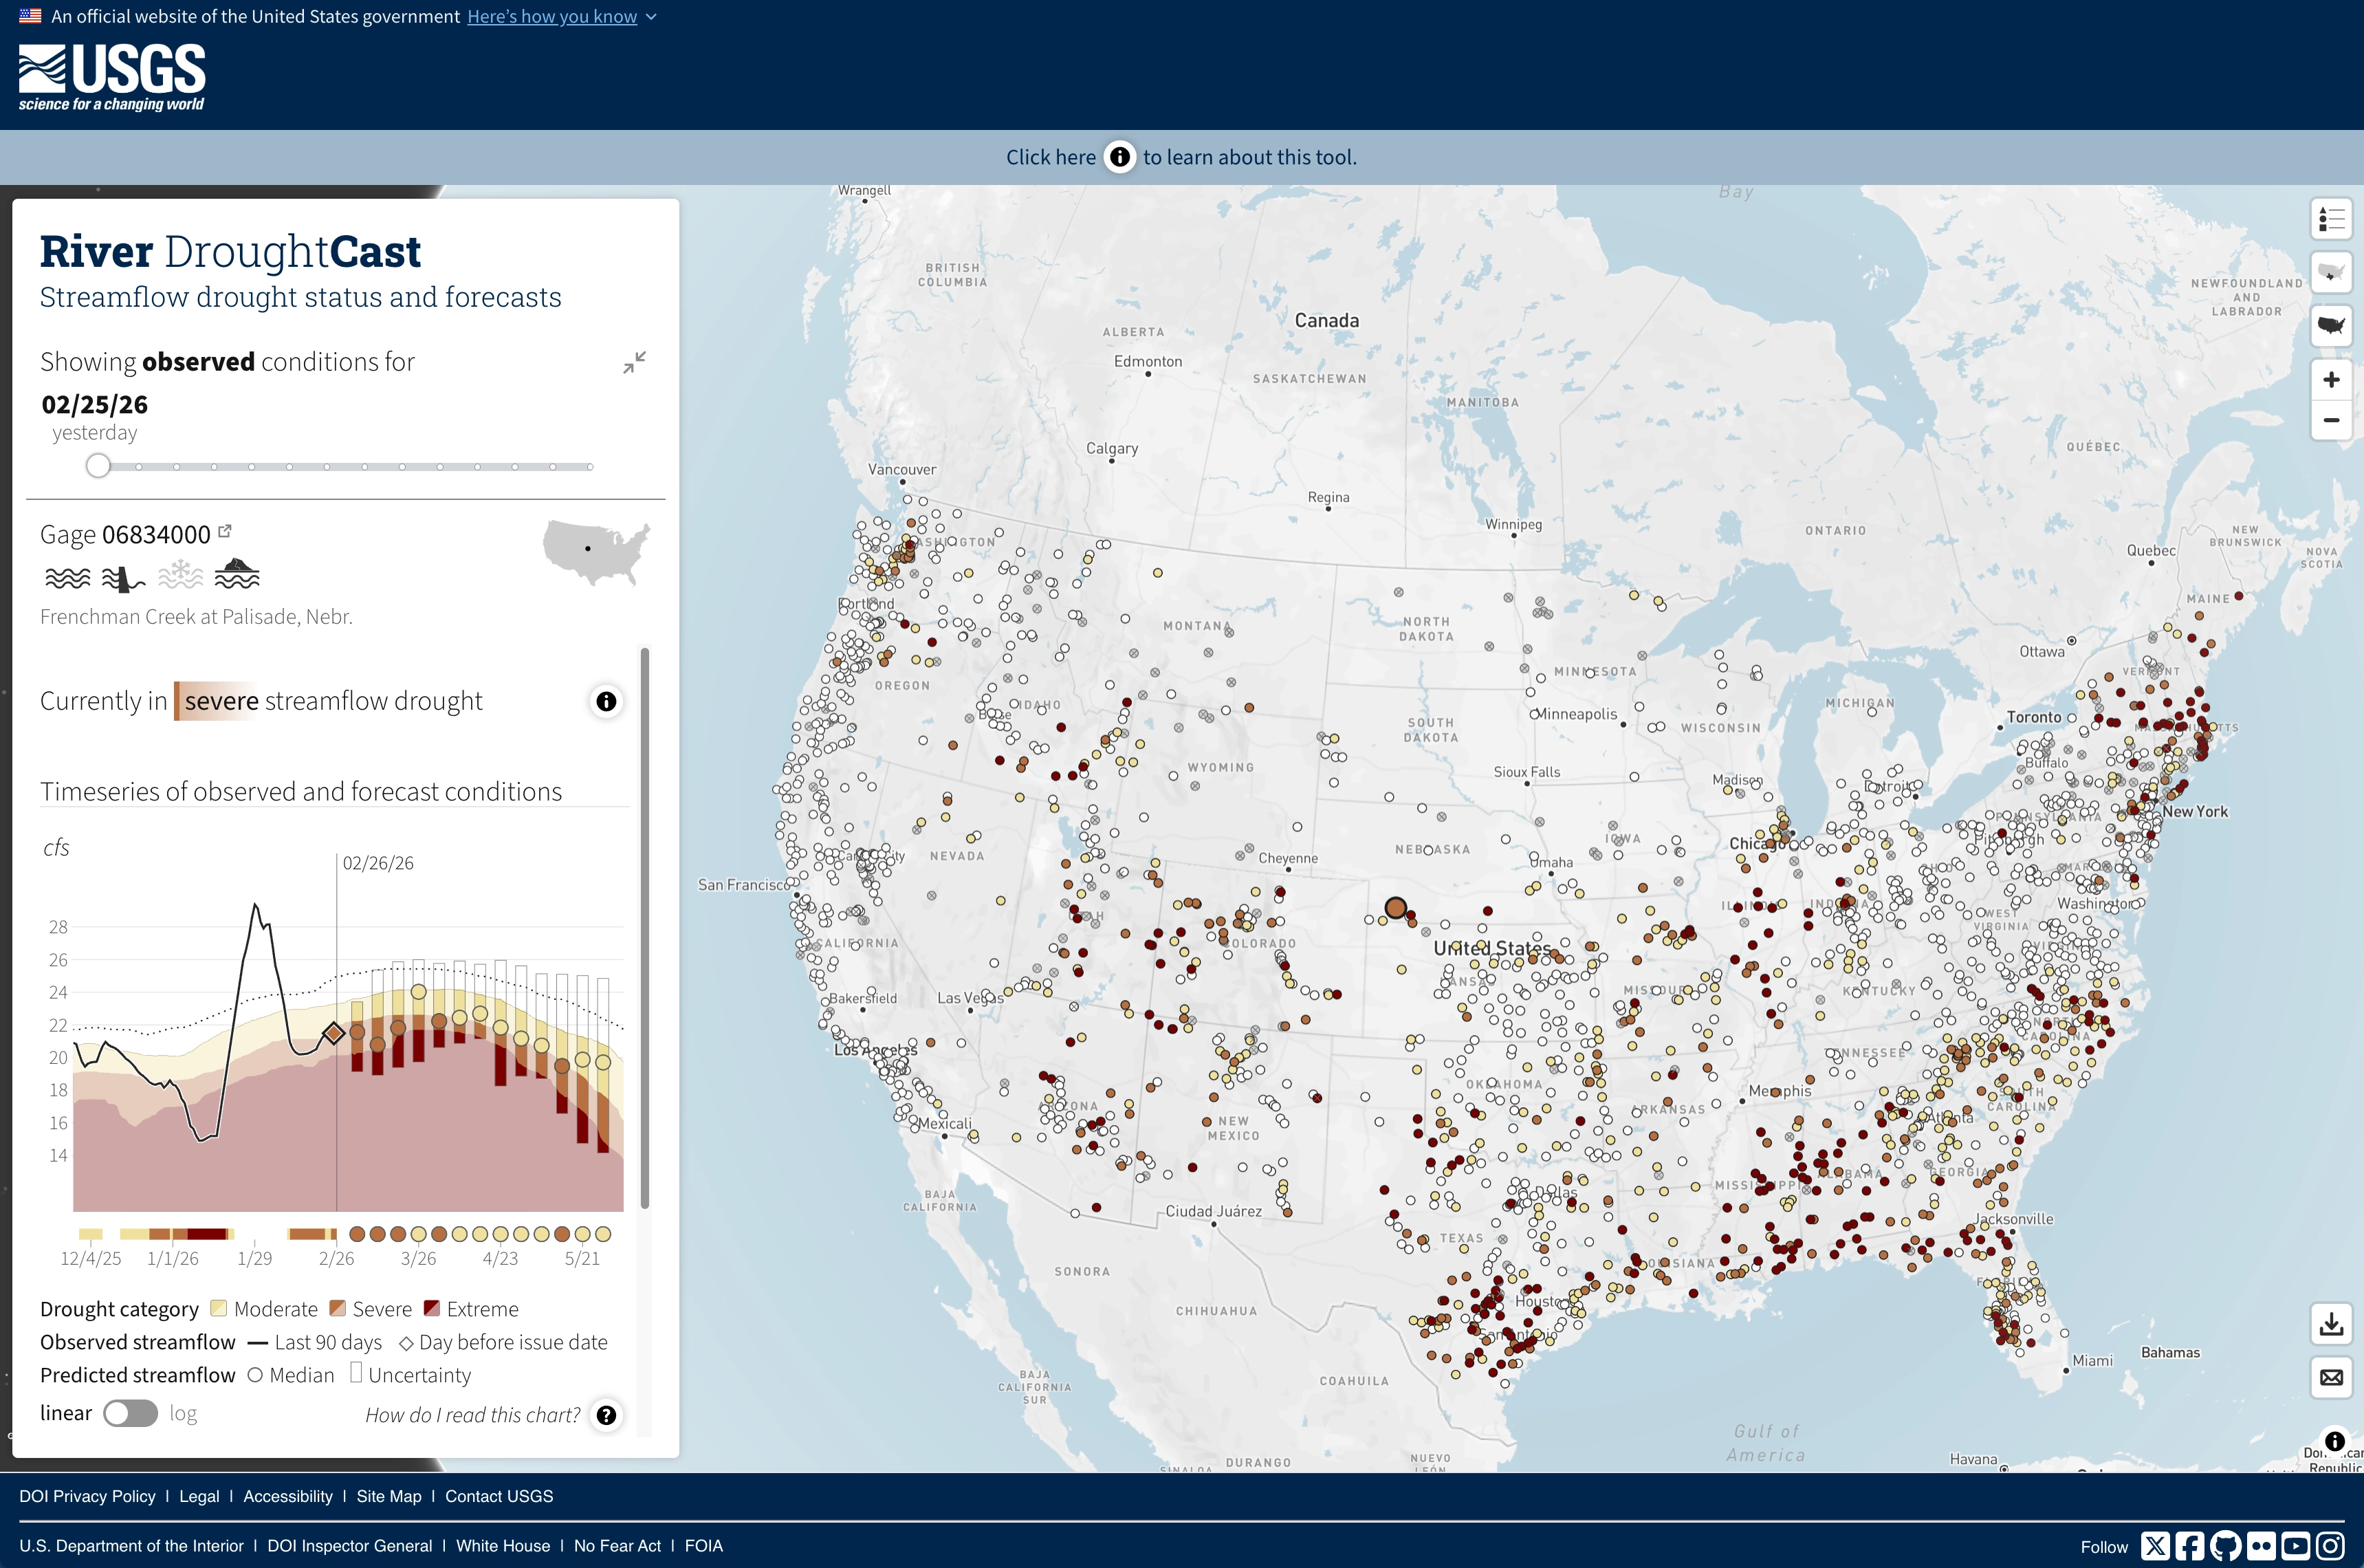Open USGS GitHub page
The height and width of the screenshot is (1568, 2364).
click(2226, 1546)
